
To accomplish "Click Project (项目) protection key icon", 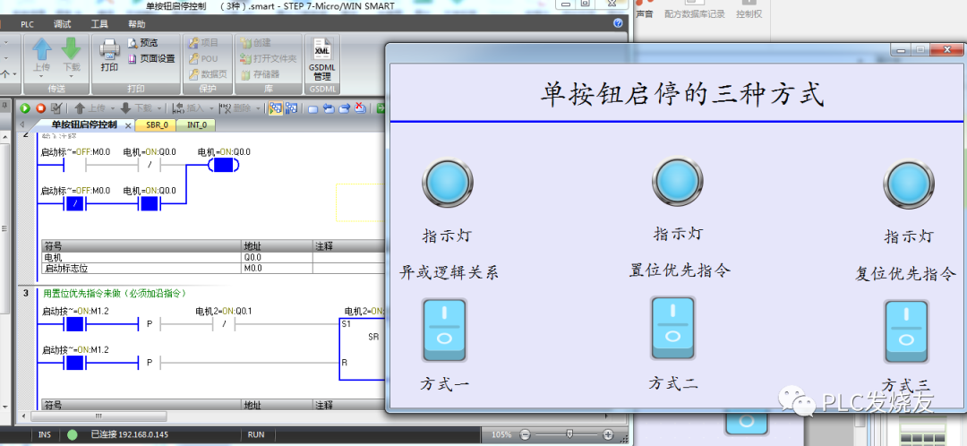I will tap(193, 43).
